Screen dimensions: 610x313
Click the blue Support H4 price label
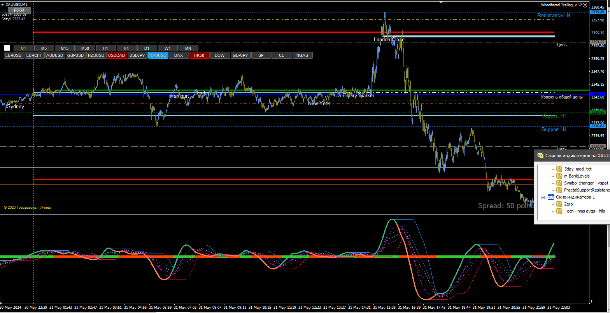point(597,126)
